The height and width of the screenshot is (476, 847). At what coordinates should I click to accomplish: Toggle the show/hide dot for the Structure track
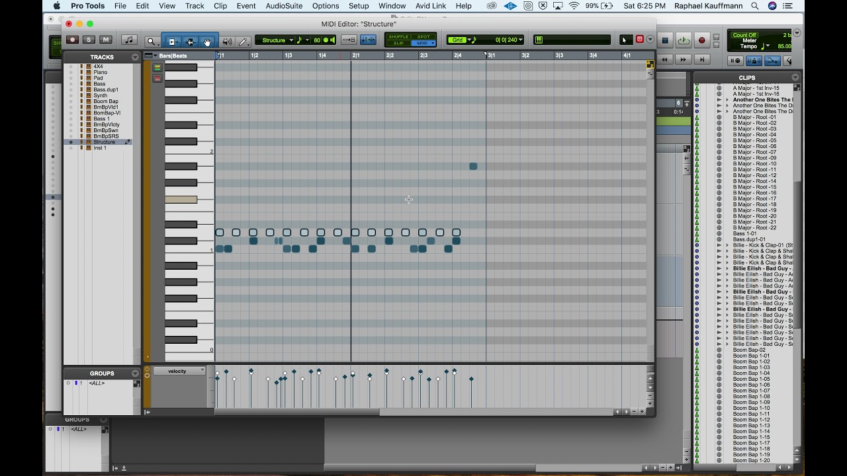(x=71, y=142)
